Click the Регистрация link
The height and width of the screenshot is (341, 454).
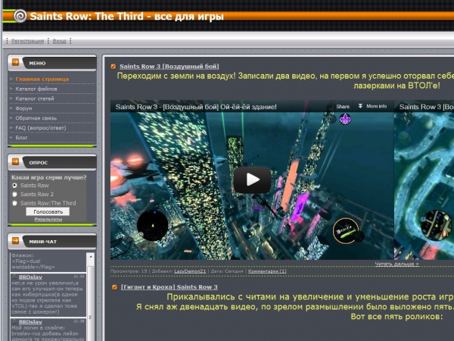point(27,41)
